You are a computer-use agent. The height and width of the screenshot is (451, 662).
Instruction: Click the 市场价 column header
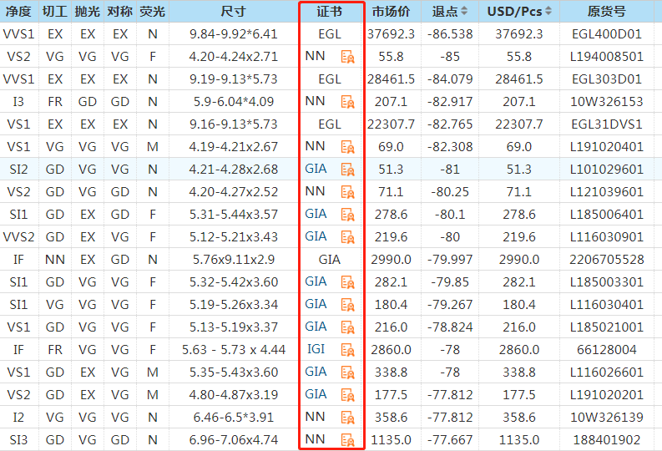[391, 12]
